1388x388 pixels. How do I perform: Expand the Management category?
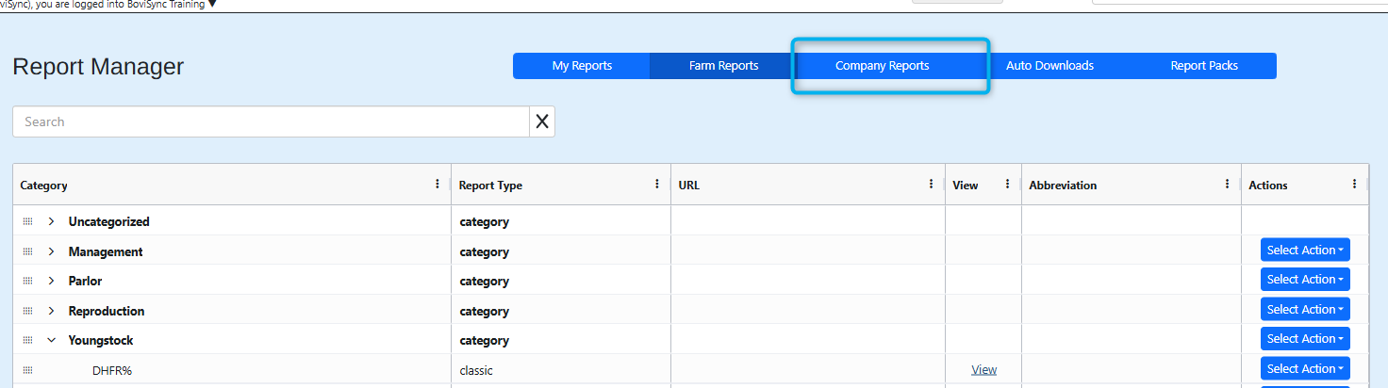52,251
